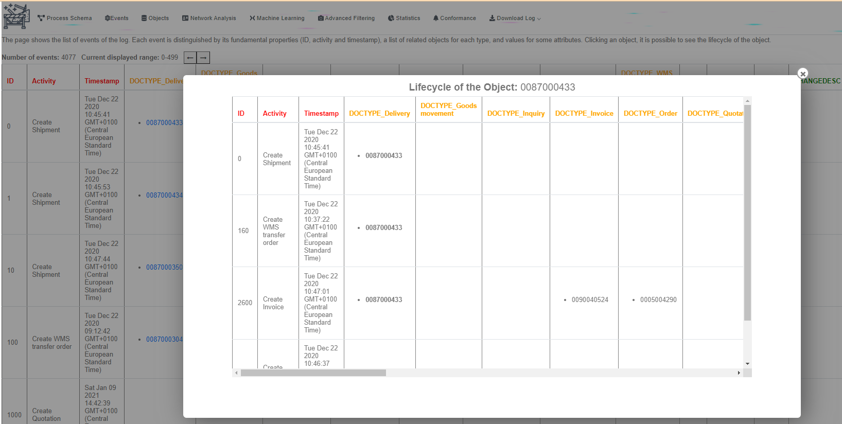Click the dialog horizontal scrollbar thumb

pos(313,373)
